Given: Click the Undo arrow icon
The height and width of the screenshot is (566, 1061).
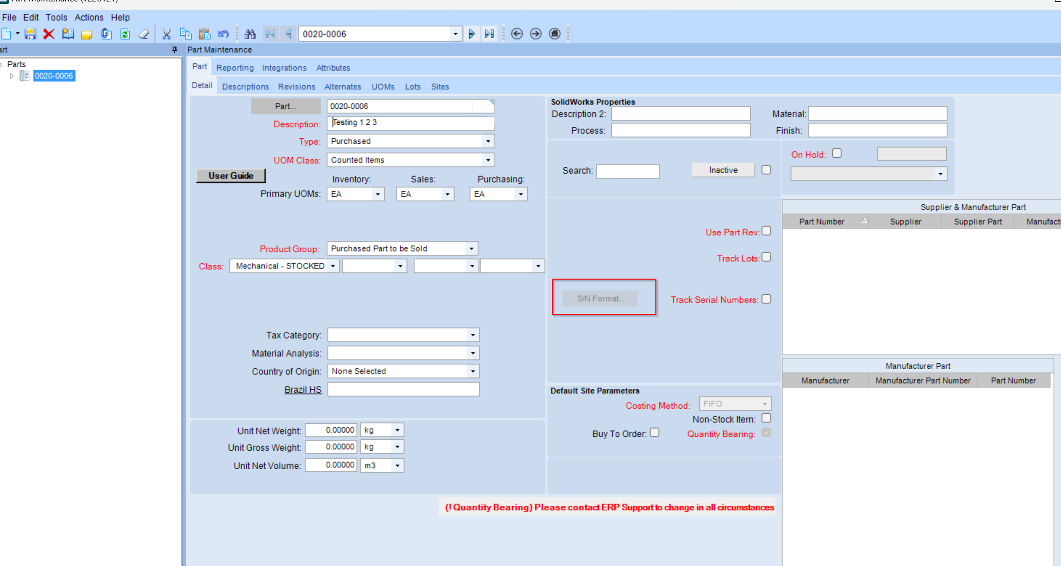Looking at the screenshot, I should coord(223,34).
